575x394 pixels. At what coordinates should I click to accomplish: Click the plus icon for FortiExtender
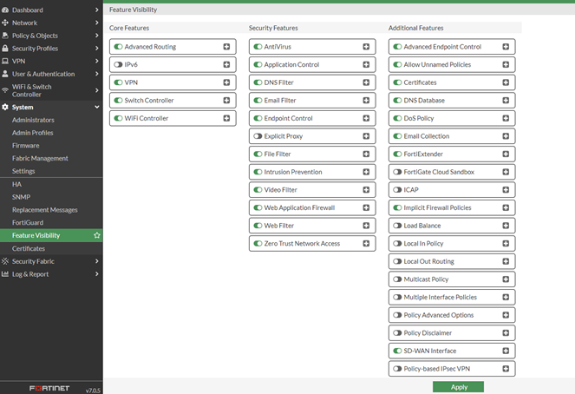(506, 154)
